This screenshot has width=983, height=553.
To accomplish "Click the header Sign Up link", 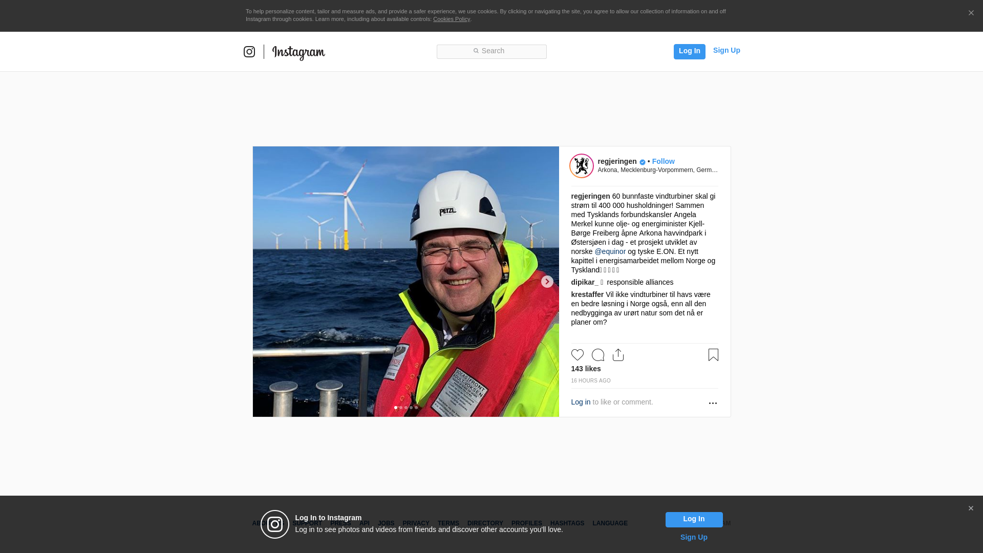I will click(726, 50).
